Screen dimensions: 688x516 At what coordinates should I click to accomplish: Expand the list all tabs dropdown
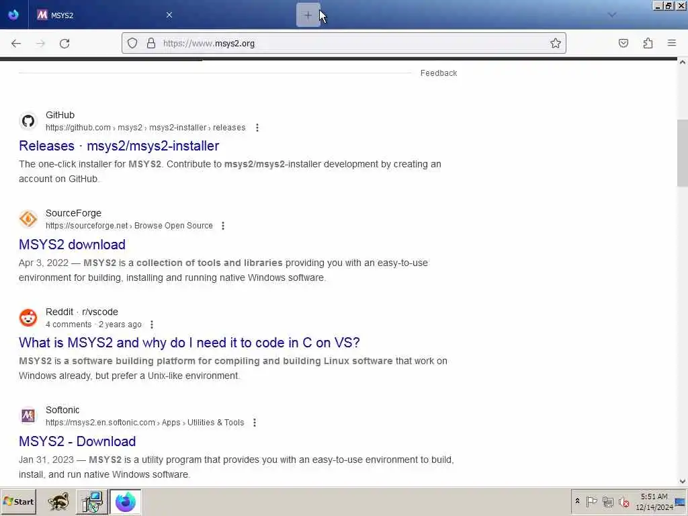(x=611, y=15)
